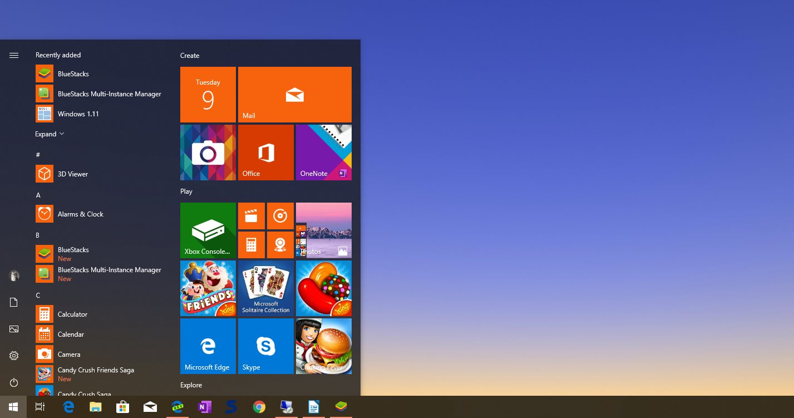Open the document writer icon on taskbar

tap(313, 407)
